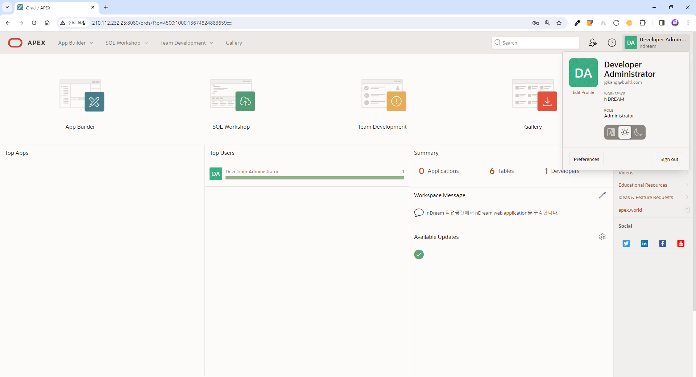Image resolution: width=696 pixels, height=377 pixels.
Task: Open the Twitter social icon
Action: [x=626, y=244]
